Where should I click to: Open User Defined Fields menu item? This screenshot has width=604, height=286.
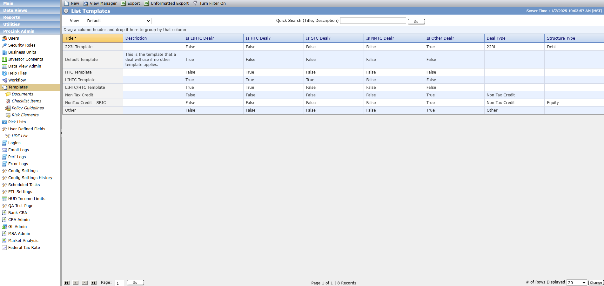(27, 129)
